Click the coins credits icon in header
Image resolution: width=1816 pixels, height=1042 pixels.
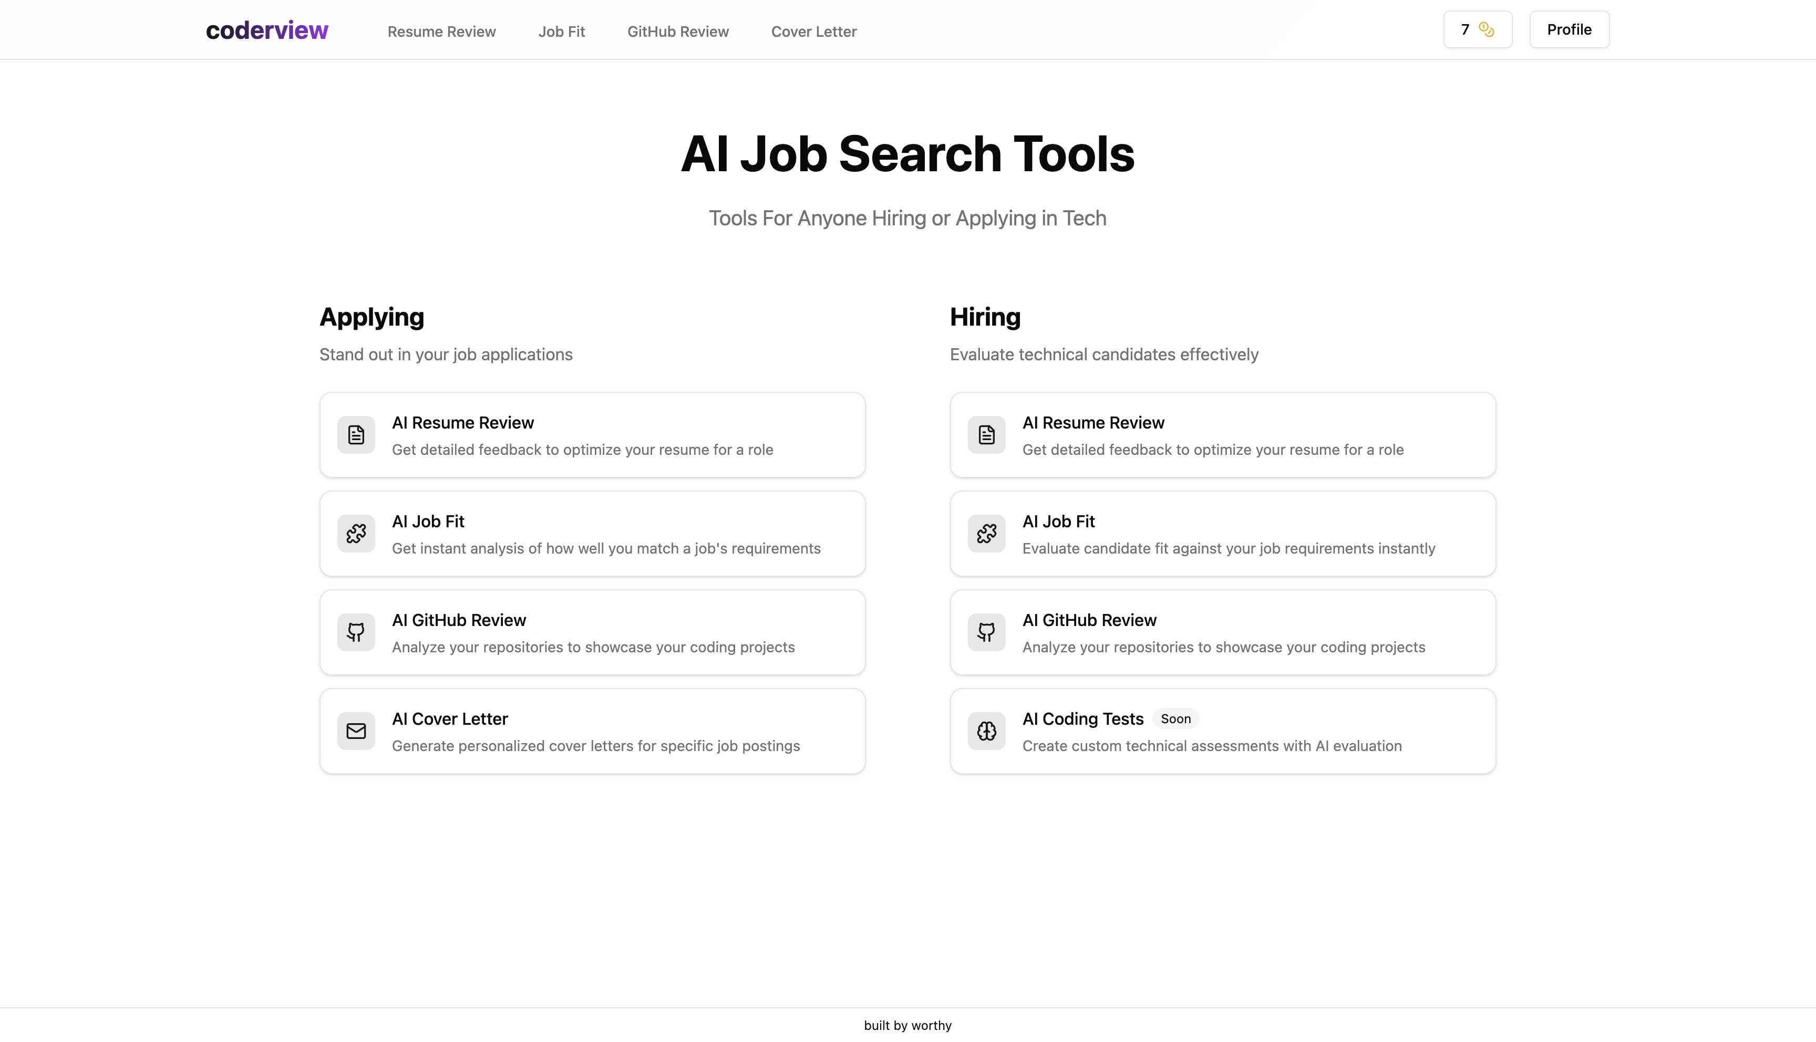[1487, 29]
